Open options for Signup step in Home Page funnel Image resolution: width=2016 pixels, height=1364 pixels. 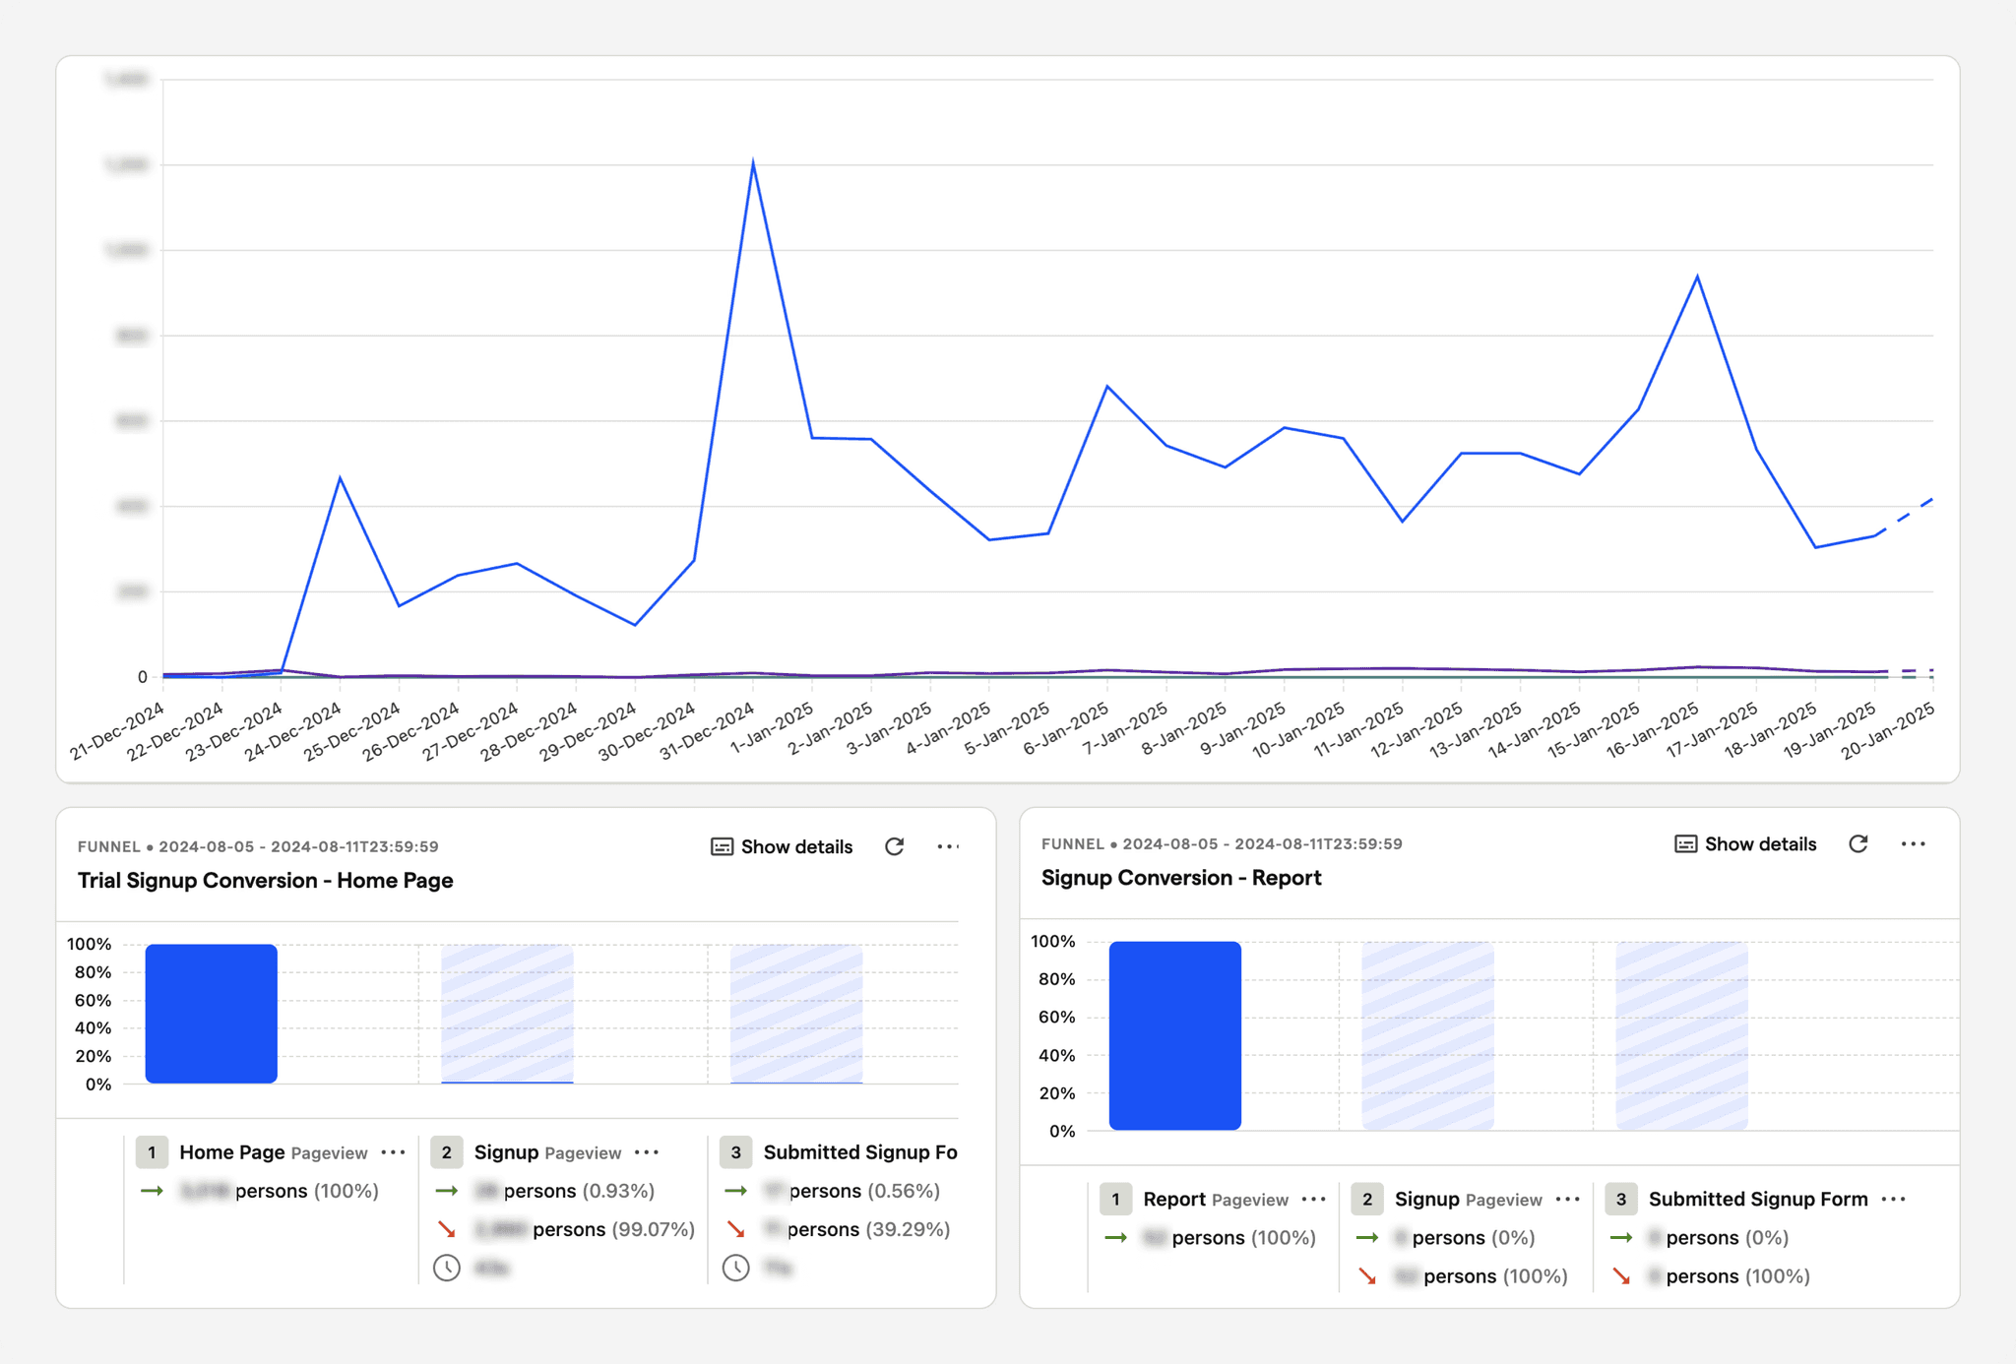[x=647, y=1152]
